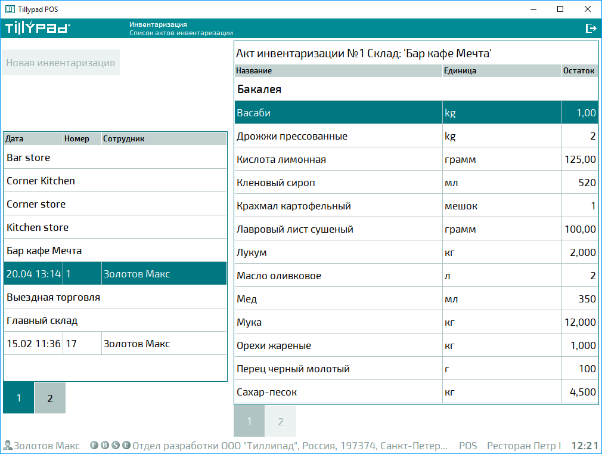Select the Лавровый лист сушеный row
Image resolution: width=602 pixels, height=454 pixels.
[416, 229]
